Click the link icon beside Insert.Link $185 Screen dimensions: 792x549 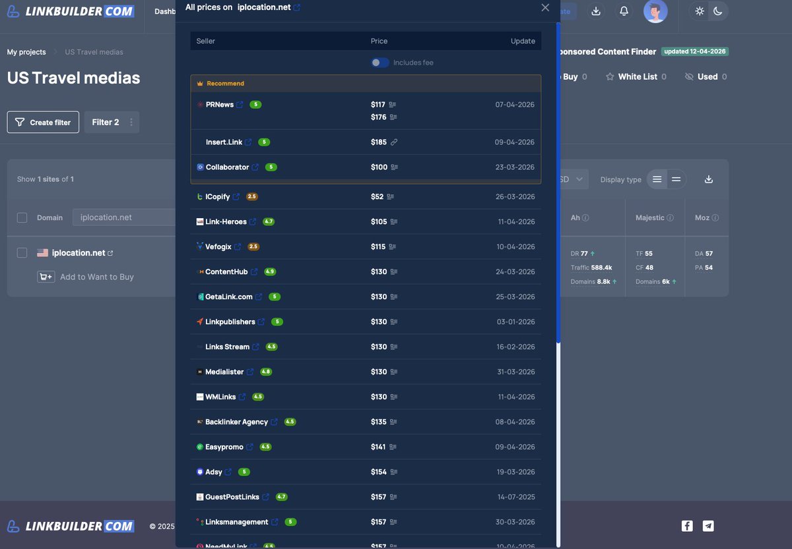pyautogui.click(x=394, y=142)
